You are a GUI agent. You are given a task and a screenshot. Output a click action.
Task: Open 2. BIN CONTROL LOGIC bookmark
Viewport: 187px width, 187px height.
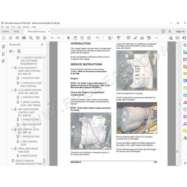pyautogui.click(x=29, y=143)
